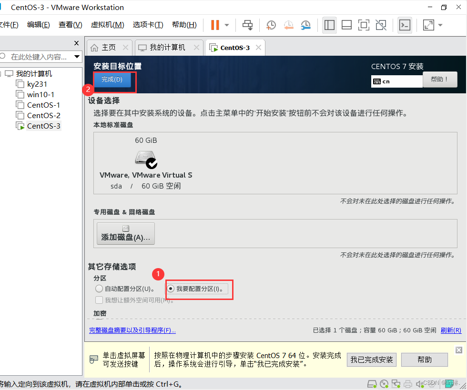Close the 主页 tab
This screenshot has width=467, height=390.
tap(126, 47)
